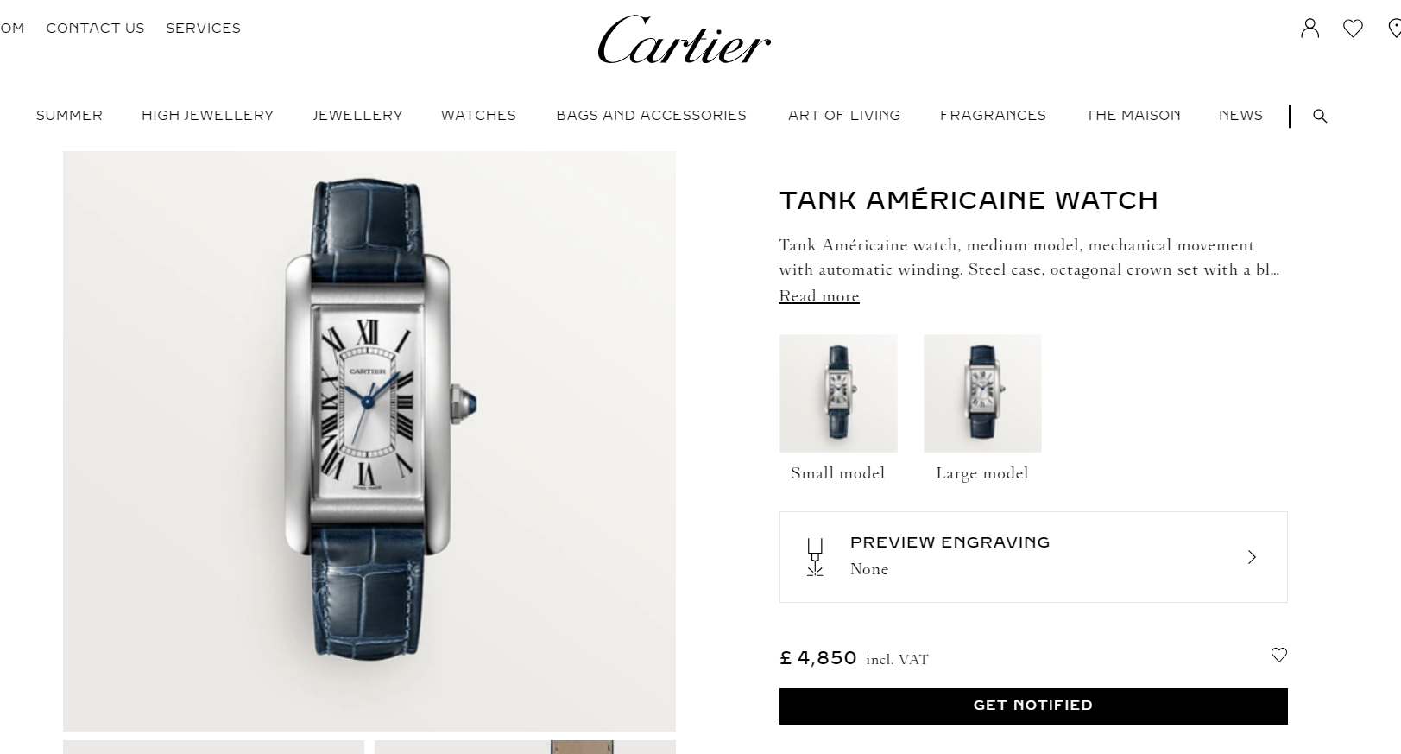Image resolution: width=1401 pixels, height=754 pixels.
Task: Click the main watch product image
Action: click(x=369, y=441)
